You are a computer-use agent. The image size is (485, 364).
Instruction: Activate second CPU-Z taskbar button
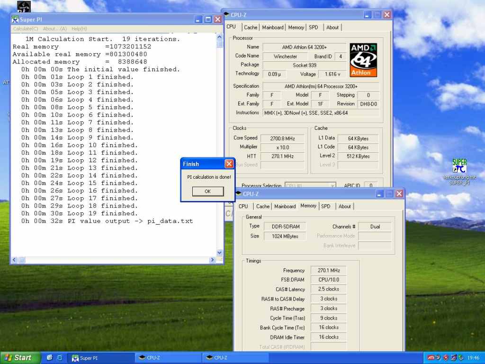(x=236, y=358)
